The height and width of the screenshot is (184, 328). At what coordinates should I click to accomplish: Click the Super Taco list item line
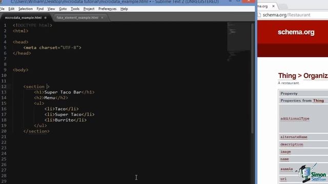(69, 114)
